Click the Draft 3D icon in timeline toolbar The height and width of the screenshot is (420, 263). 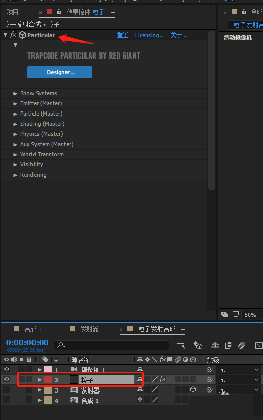[198, 345]
